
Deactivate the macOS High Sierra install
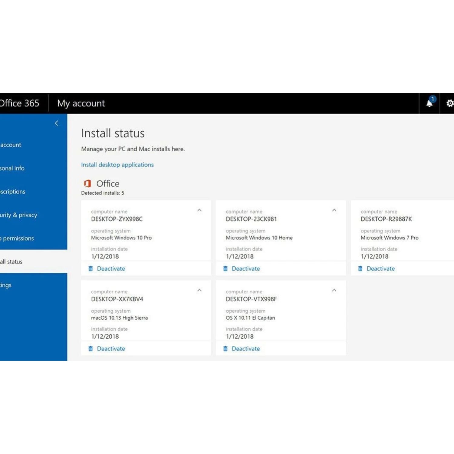[x=111, y=348]
